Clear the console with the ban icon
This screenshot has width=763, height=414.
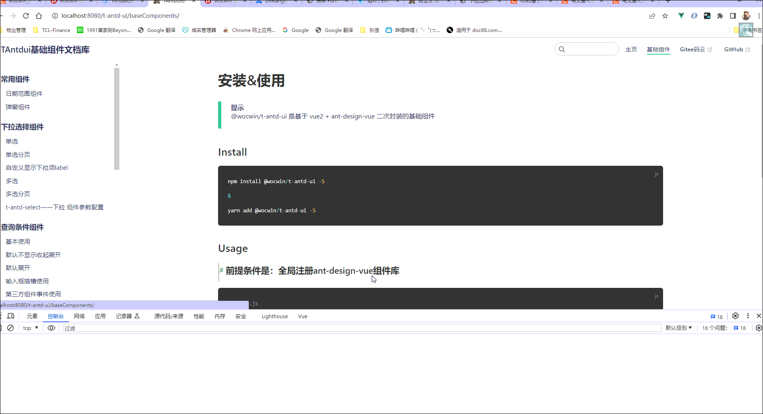point(11,328)
